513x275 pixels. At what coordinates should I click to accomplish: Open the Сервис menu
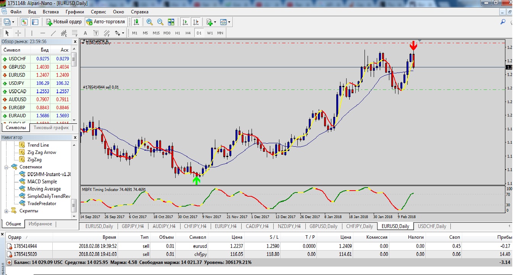98,12
